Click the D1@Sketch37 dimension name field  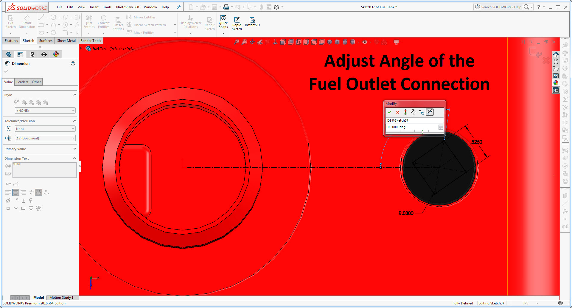tap(414, 120)
